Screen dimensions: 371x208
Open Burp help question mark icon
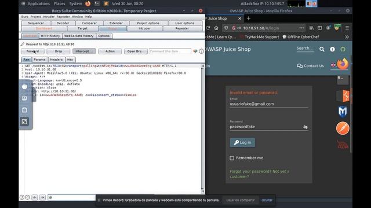[x=201, y=51]
